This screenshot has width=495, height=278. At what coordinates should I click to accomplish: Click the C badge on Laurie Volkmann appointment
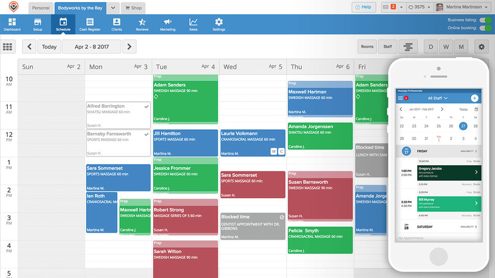tap(281, 151)
